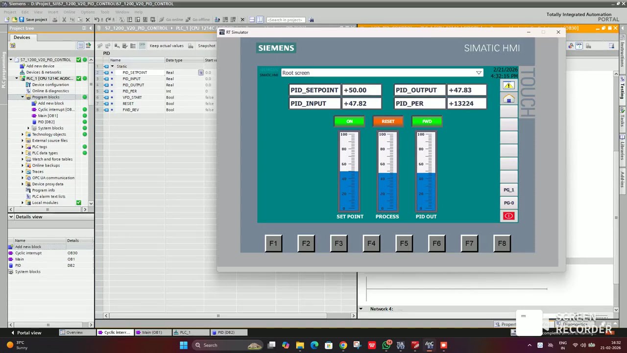This screenshot has height=353, width=627.
Task: Open the Project menu
Action: 10,12
